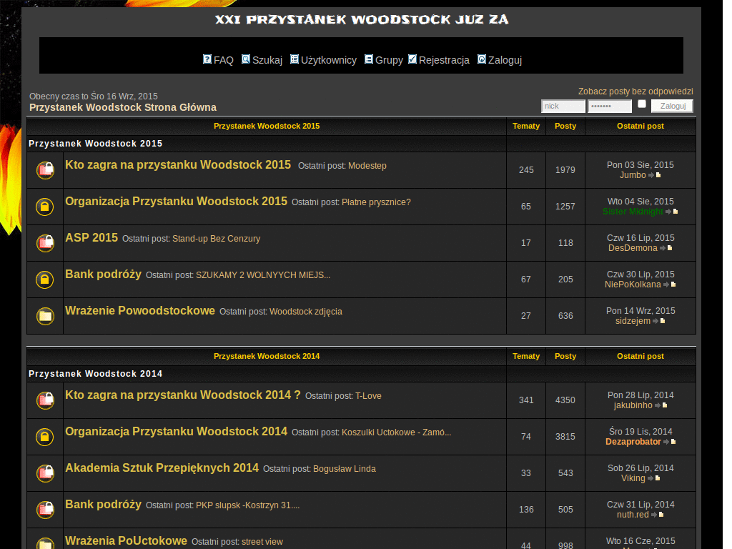Click the Zaloguj login button

pos(672,106)
